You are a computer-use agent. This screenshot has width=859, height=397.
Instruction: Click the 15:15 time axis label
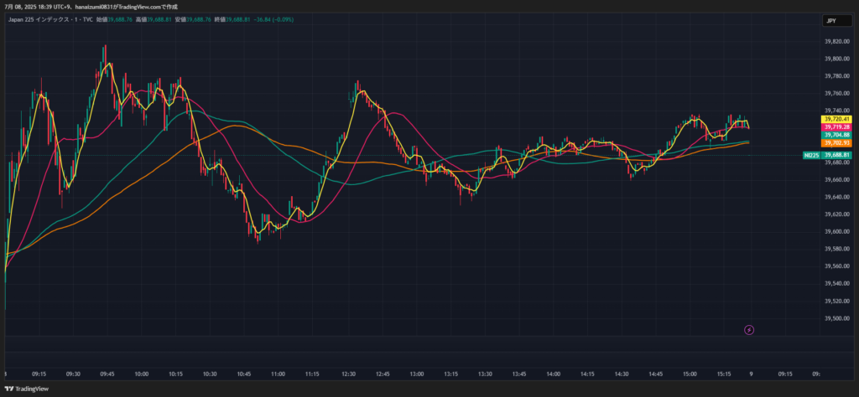point(724,374)
